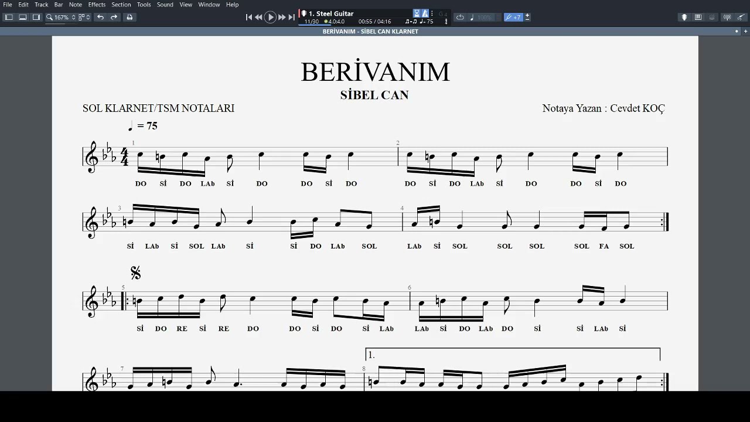The width and height of the screenshot is (750, 422).
Task: Click the segno sign above bar 5
Action: point(135,273)
